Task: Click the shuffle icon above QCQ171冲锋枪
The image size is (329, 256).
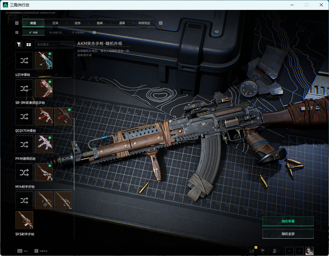Action: 24,116
